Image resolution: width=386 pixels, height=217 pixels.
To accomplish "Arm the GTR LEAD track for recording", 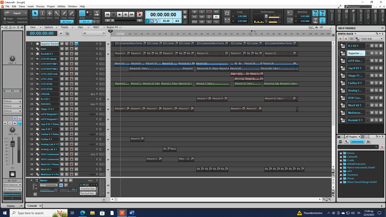I will click(71, 79).
